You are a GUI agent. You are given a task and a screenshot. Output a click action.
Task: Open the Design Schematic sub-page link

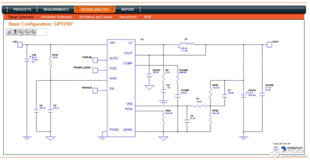click(x=21, y=17)
